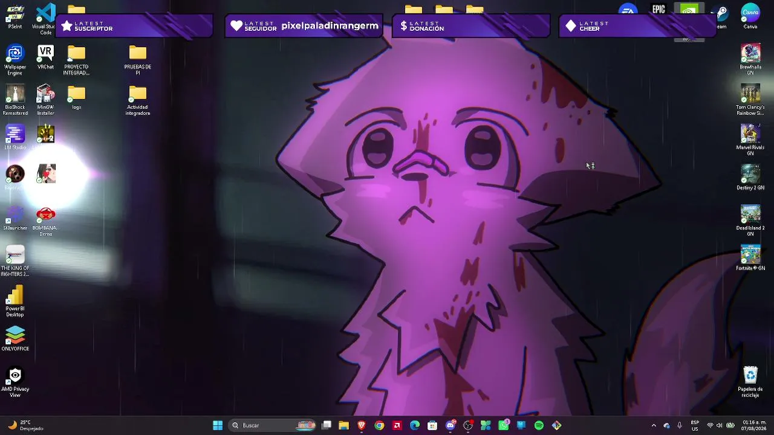Select Tom Clancy's Rainbow Six icon
This screenshot has height=435, width=774.
point(750,100)
